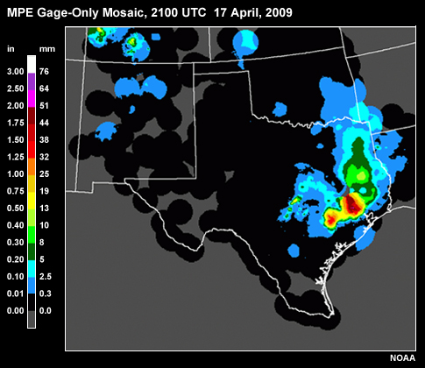Viewport: 425px width, 368px height.
Task: Click the 'mm' unit header in legend
Action: click(x=47, y=49)
